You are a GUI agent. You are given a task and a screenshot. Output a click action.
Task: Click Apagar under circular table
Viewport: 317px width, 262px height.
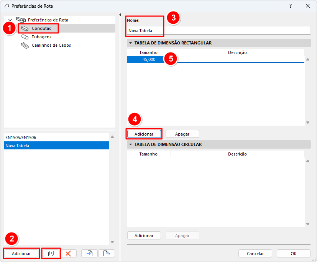point(182,236)
